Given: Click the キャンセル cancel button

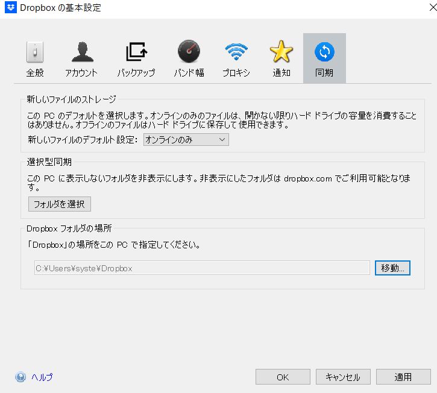Looking at the screenshot, I should 343,377.
